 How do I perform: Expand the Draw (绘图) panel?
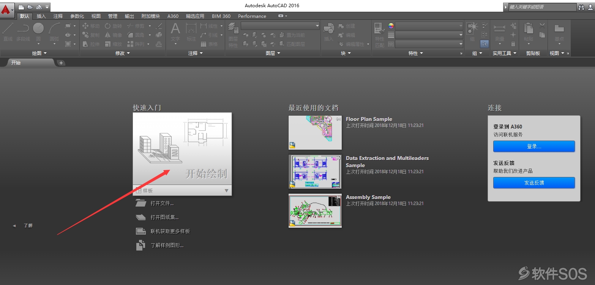(39, 53)
